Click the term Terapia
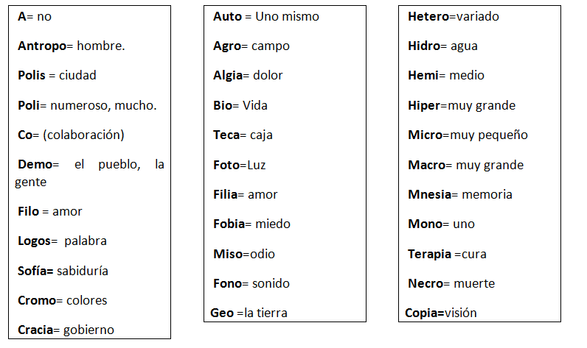The image size is (587, 348). pos(429,255)
